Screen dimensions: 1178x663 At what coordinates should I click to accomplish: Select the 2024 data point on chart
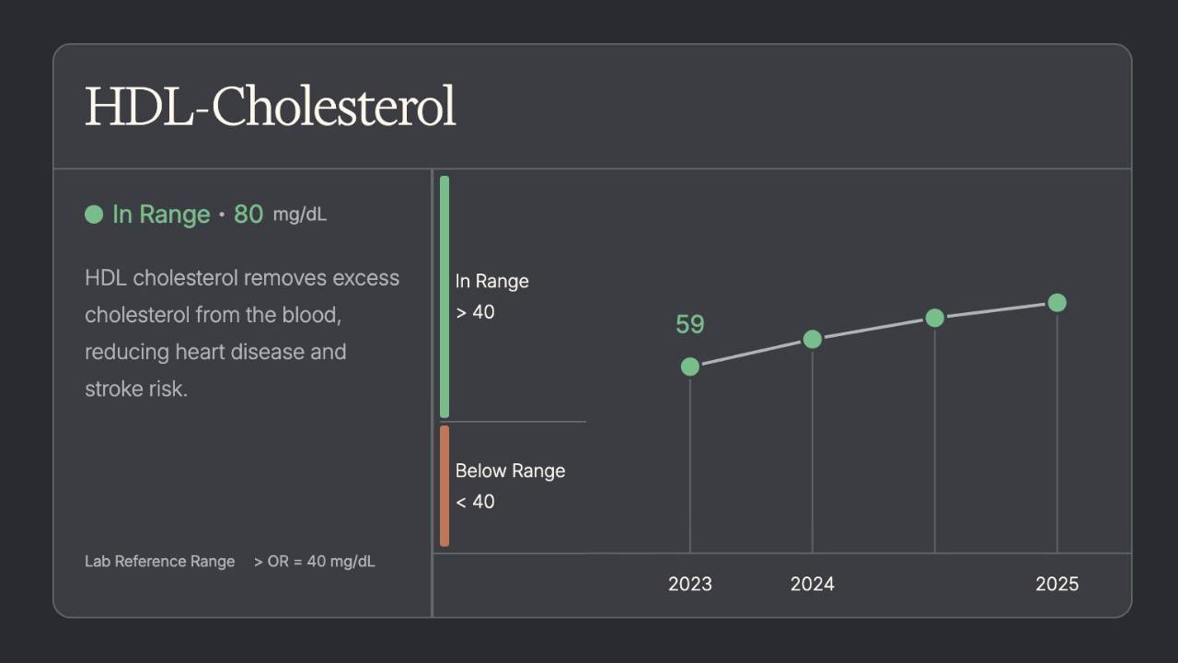pos(812,340)
